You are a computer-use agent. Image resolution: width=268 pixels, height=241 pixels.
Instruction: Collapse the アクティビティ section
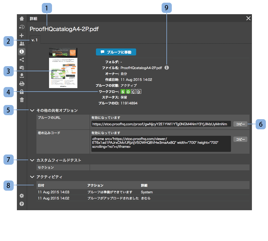point(32,177)
